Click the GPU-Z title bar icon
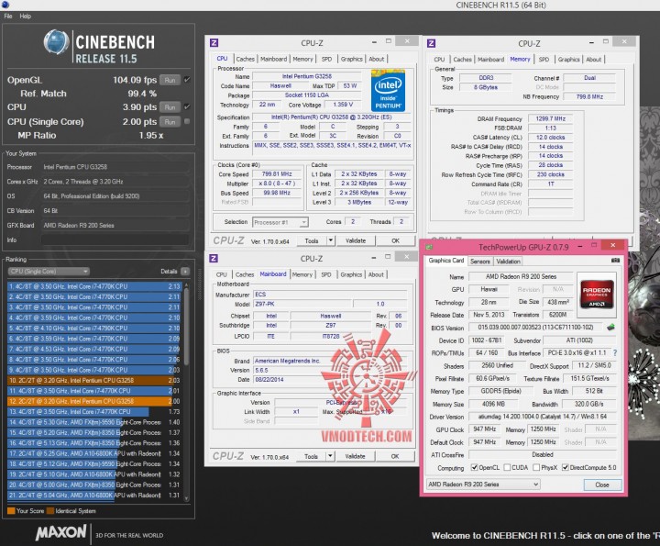The width and height of the screenshot is (660, 546). coord(429,247)
